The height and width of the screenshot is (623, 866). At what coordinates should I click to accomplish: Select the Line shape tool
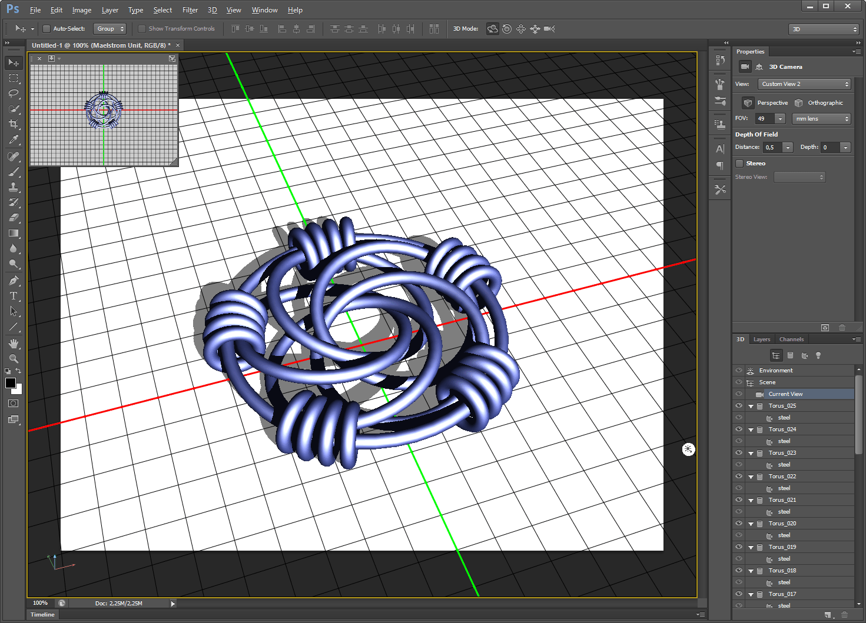pos(14,327)
